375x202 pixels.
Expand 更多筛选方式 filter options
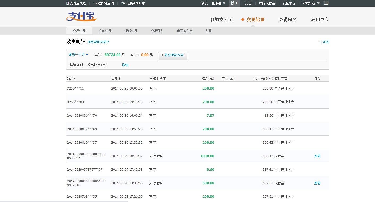click(173, 55)
